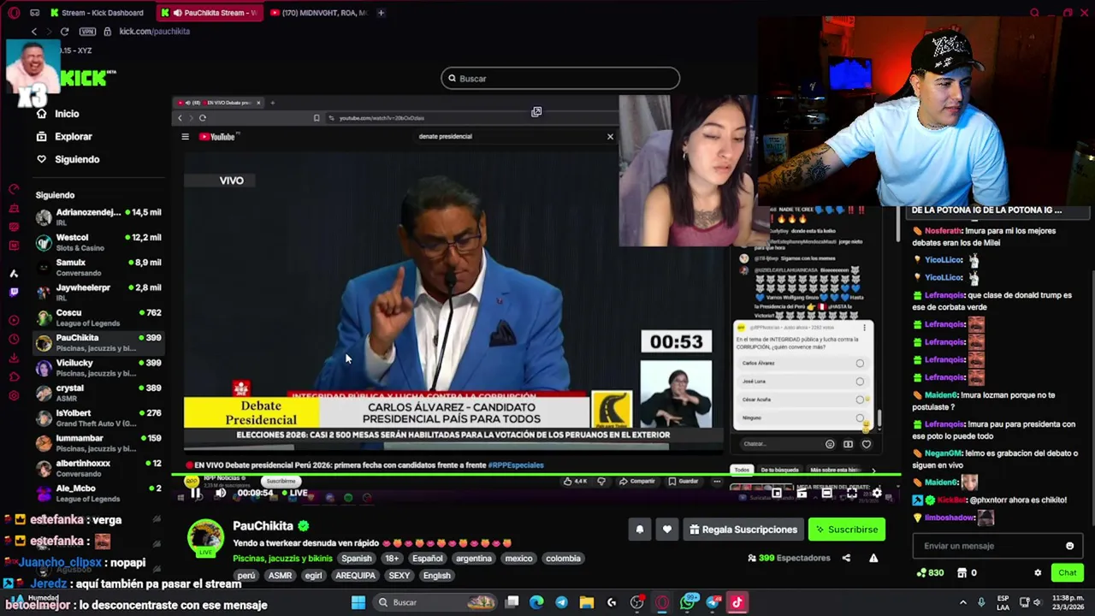This screenshot has width=1095, height=616.
Task: Select the AREQUIPA tag
Action: click(x=355, y=576)
